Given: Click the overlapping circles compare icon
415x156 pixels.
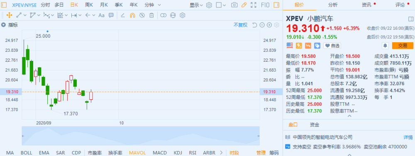Looking at the screenshot, I should [163, 15].
